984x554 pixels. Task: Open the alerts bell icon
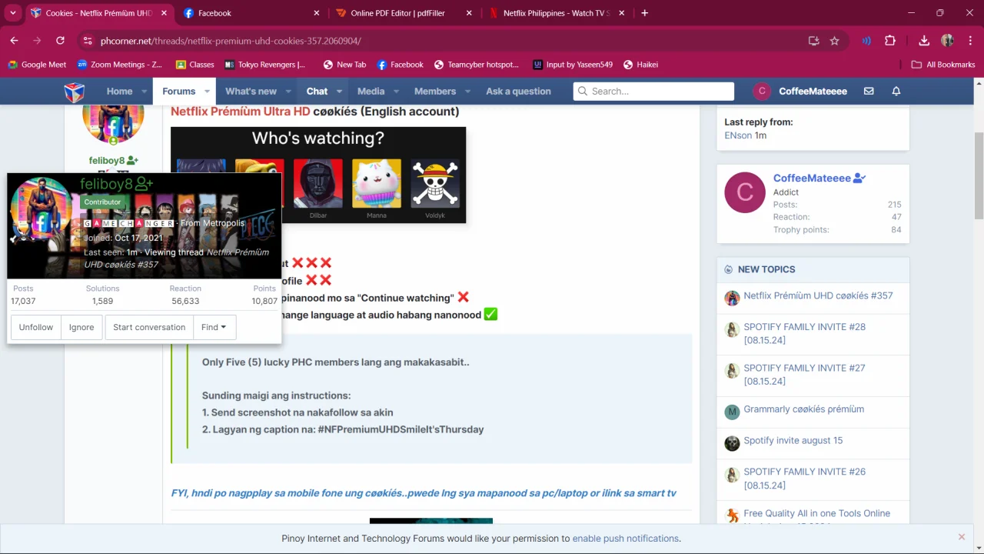click(x=896, y=91)
